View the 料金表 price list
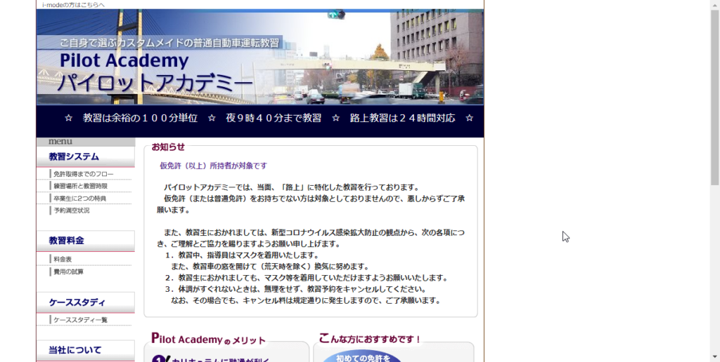This screenshot has height=362, width=720. tap(63, 260)
